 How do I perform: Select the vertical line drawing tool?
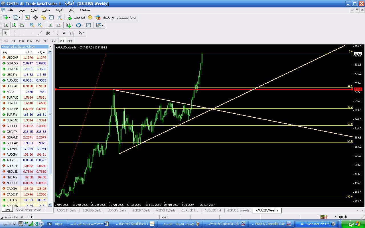coord(24,33)
